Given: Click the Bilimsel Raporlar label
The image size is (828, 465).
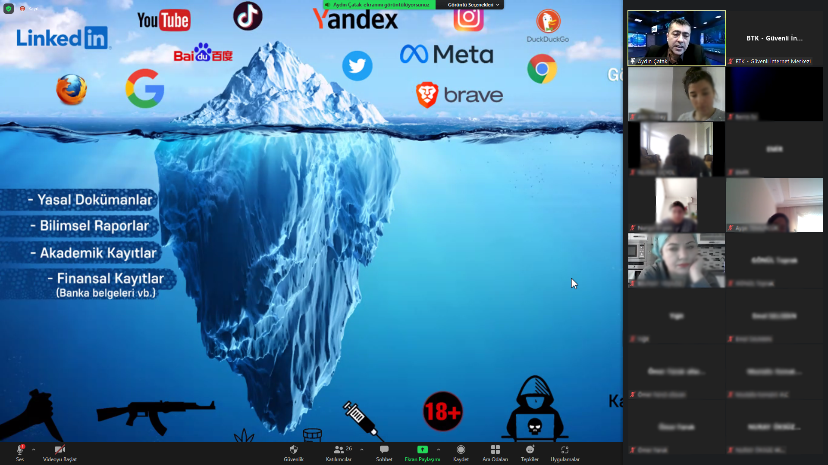Looking at the screenshot, I should 90,226.
